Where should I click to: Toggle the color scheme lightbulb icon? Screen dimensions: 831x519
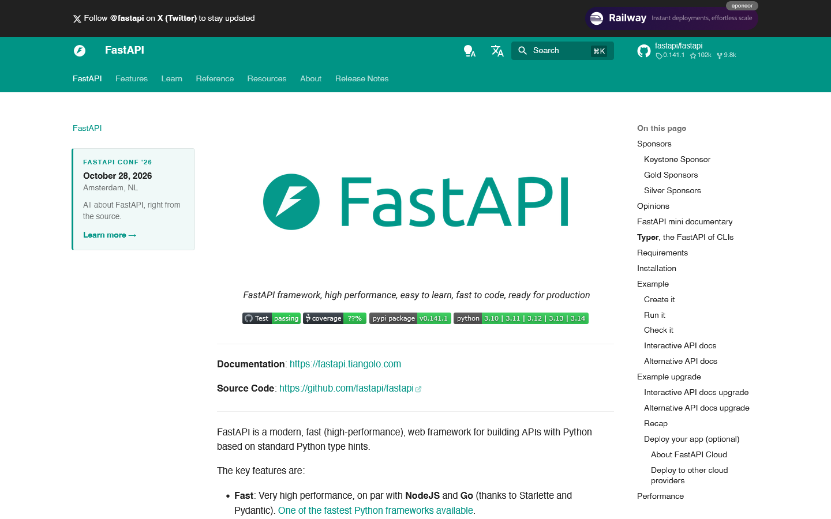click(x=470, y=51)
